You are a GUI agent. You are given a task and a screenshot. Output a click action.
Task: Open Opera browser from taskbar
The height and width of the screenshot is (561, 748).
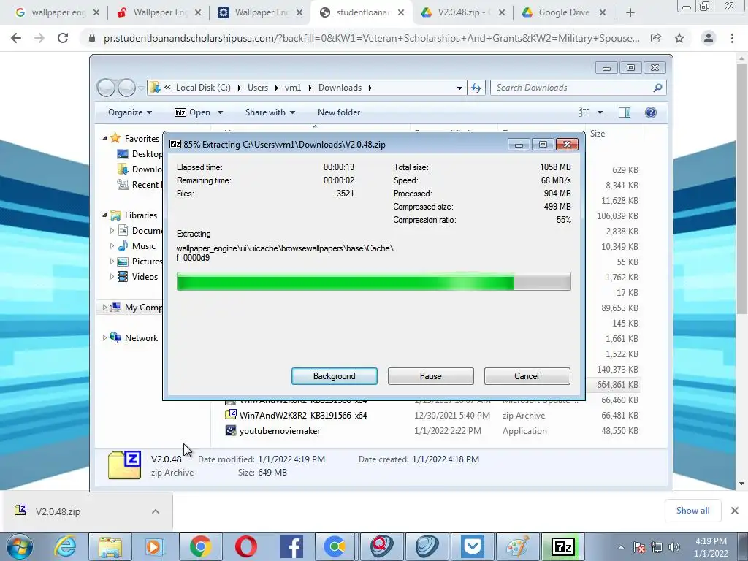(245, 546)
